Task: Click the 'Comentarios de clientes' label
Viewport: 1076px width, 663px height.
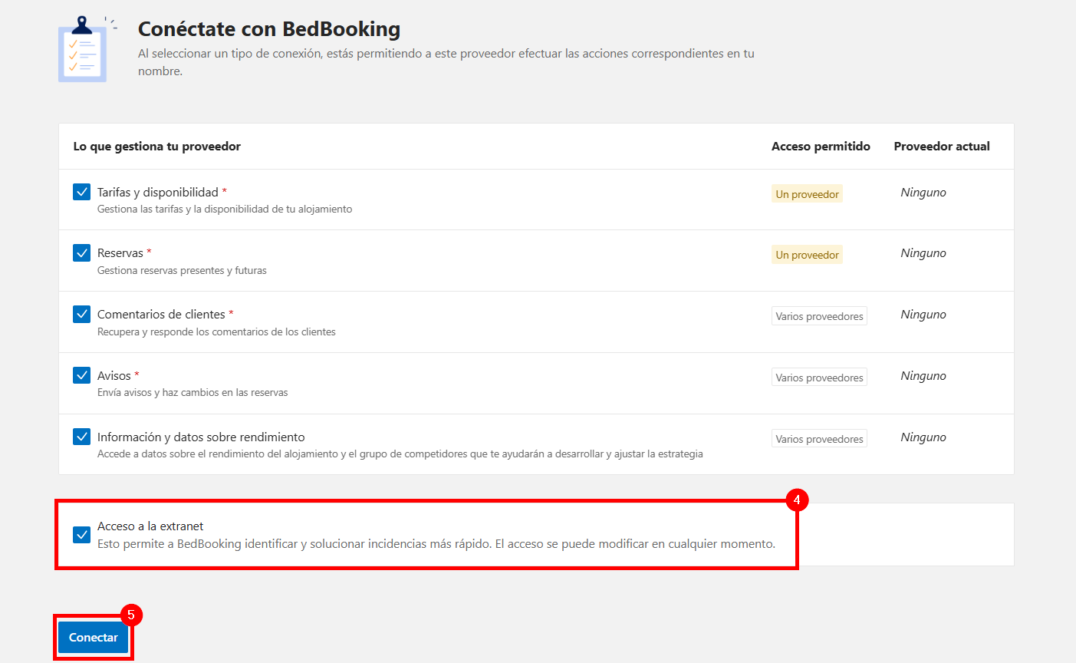Action: 161,314
